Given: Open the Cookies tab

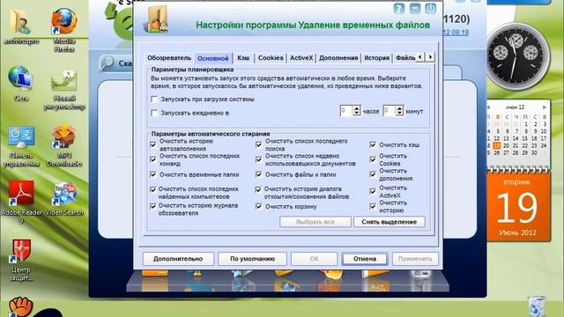Looking at the screenshot, I should [271, 58].
